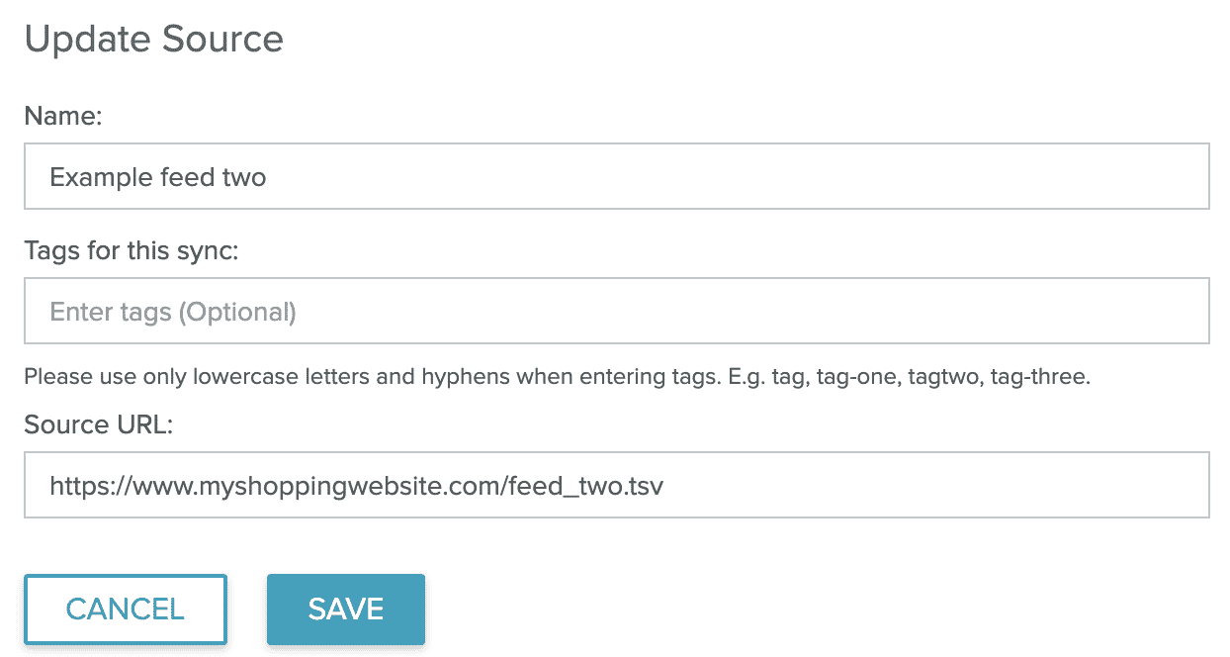
Task: Click the CANCEL button
Action: point(126,610)
